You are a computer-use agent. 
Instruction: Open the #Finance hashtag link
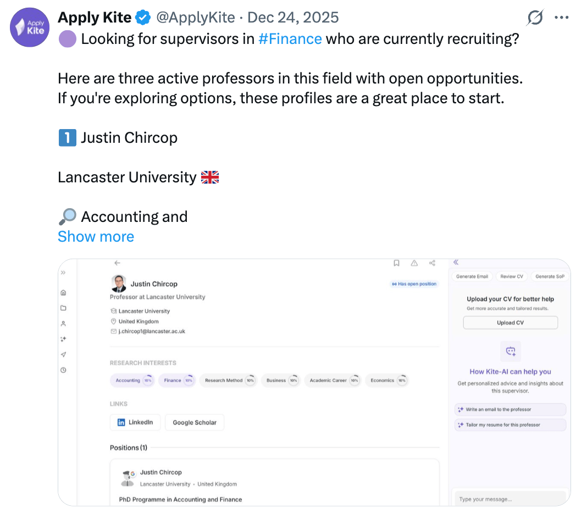pos(290,39)
